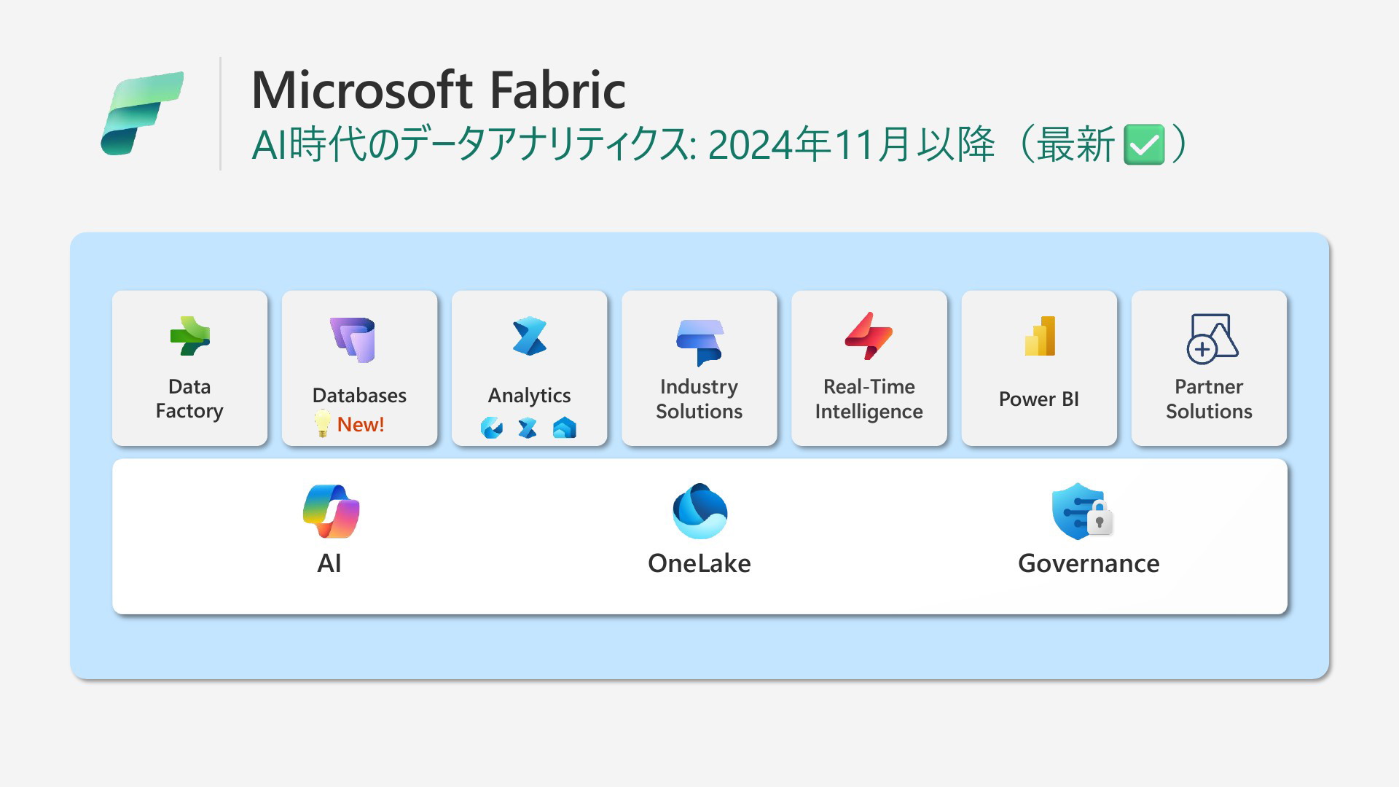Viewport: 1399px width, 787px height.
Task: Click the purple Databases icon
Action: tap(353, 340)
